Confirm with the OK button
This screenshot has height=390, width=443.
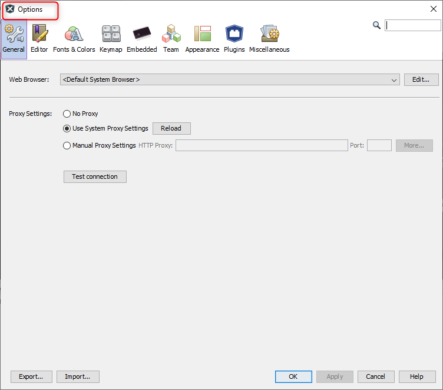pos(293,376)
